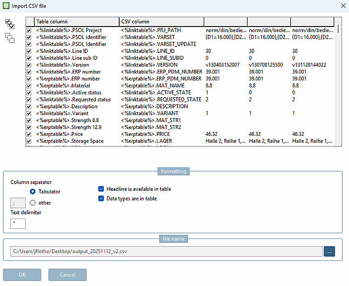Click the select all checkboxes icon
This screenshot has height=286, width=349.
coord(10,24)
